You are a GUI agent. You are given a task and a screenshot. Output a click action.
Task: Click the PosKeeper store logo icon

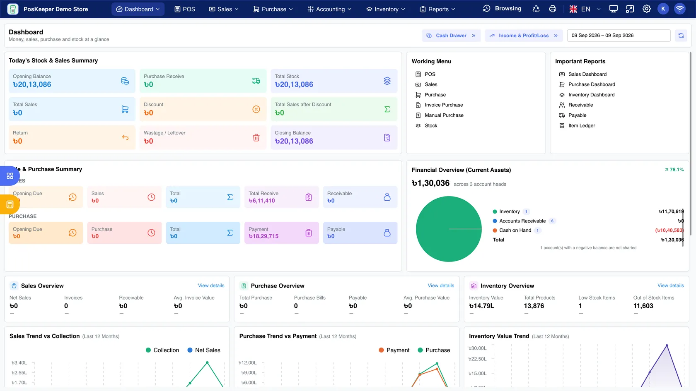(x=13, y=9)
